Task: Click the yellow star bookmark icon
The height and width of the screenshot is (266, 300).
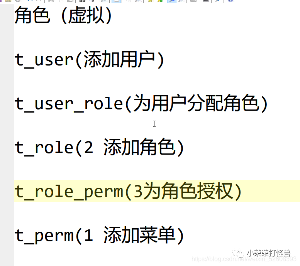Action: [150, 1]
